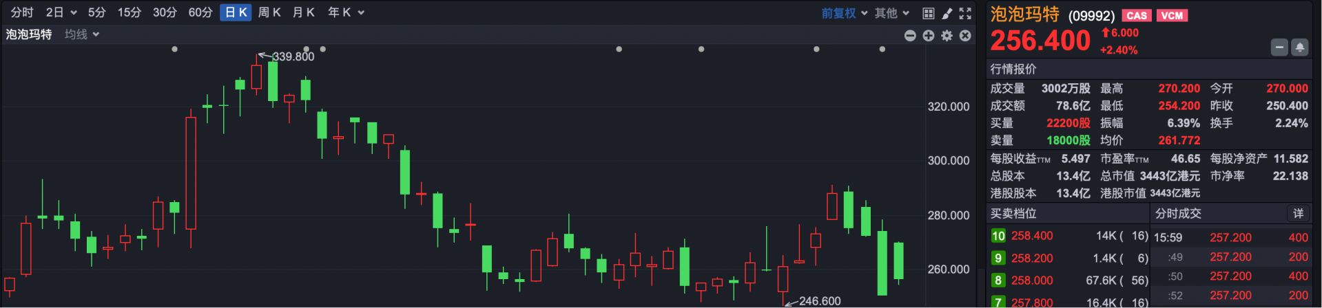Switch to the 分时 intraday tab
The image size is (1322, 308).
[x=22, y=12]
